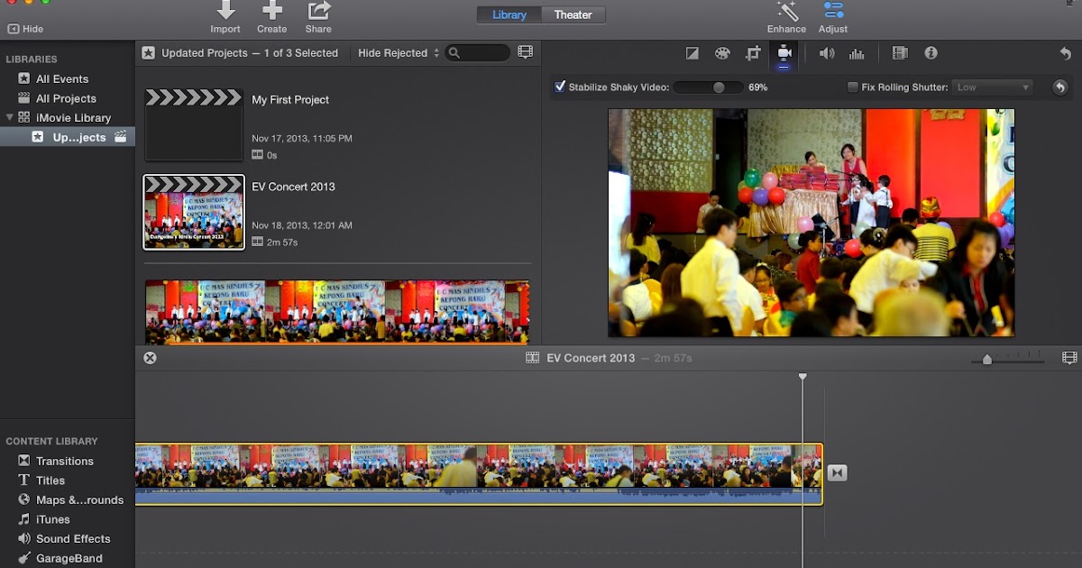The width and height of the screenshot is (1082, 568).
Task: Open the Color Correction adjustment tool
Action: 723,52
